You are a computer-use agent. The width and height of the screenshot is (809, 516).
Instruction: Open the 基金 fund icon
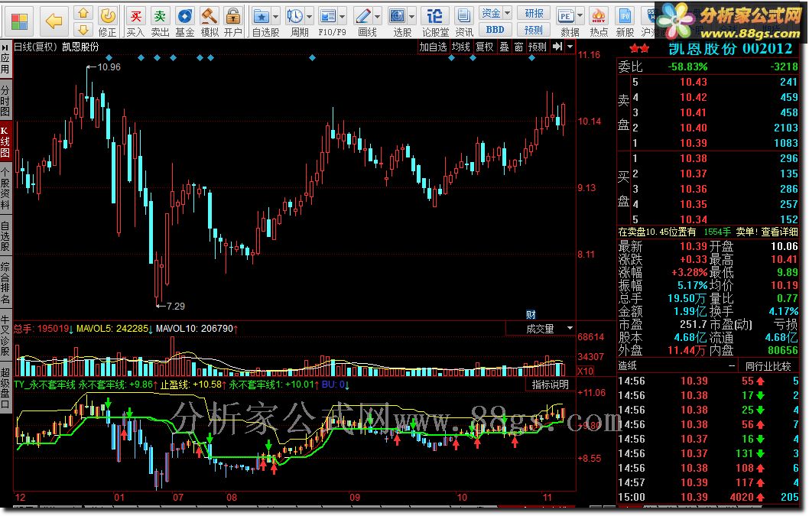[185, 21]
